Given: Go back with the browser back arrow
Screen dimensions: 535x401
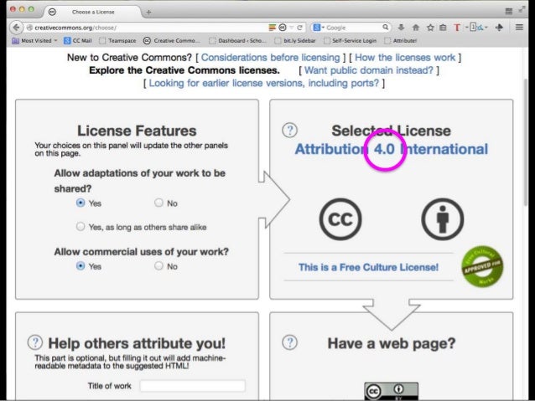Looking at the screenshot, I should [16, 28].
